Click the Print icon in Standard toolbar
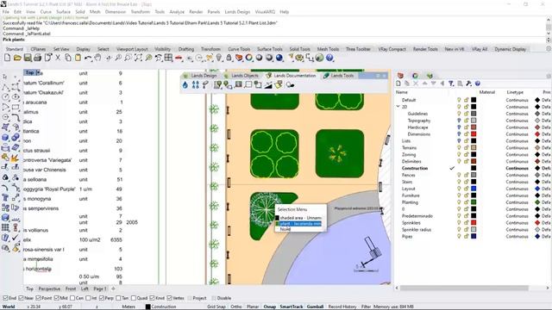This screenshot has height=310, width=552. tap(37, 58)
